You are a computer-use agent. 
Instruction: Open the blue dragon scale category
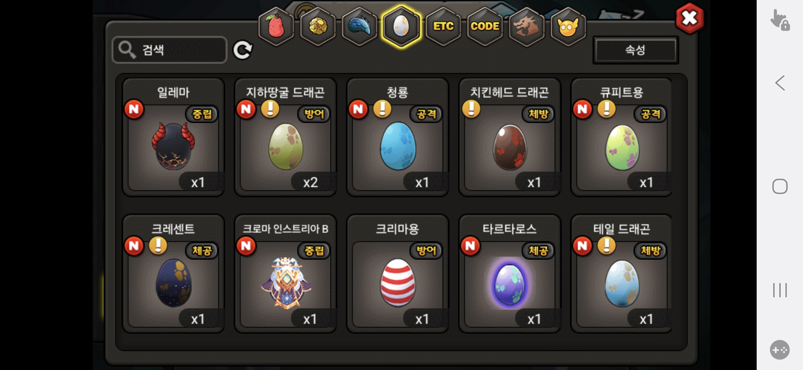click(360, 27)
